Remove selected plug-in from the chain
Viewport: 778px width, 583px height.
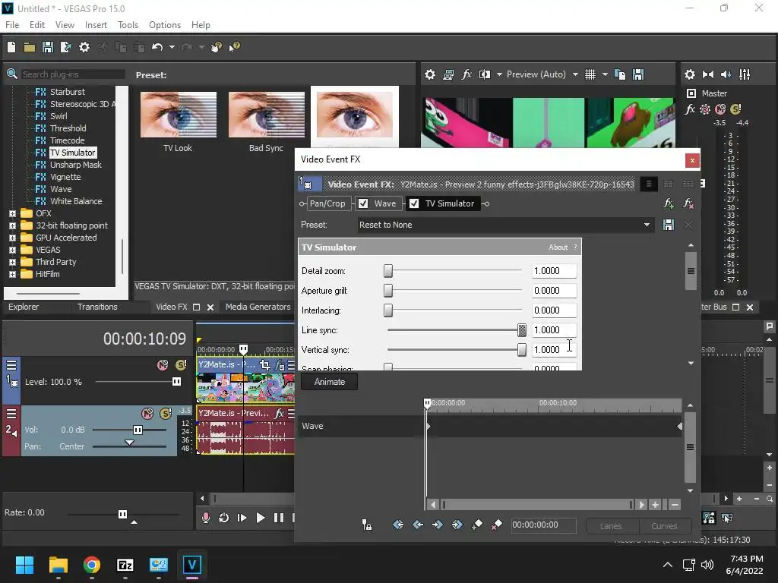click(688, 203)
